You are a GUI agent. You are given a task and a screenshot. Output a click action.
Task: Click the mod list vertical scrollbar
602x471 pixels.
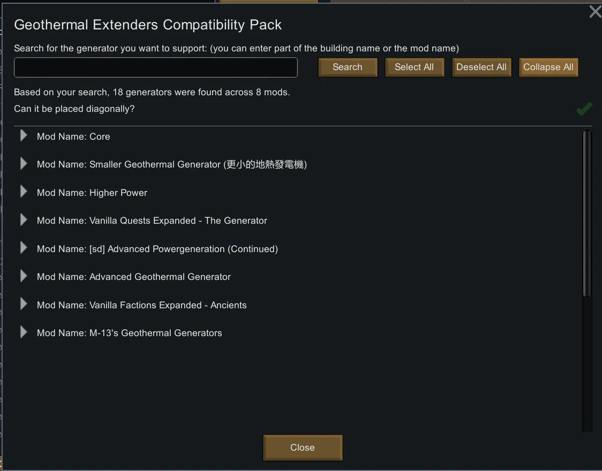coord(587,214)
